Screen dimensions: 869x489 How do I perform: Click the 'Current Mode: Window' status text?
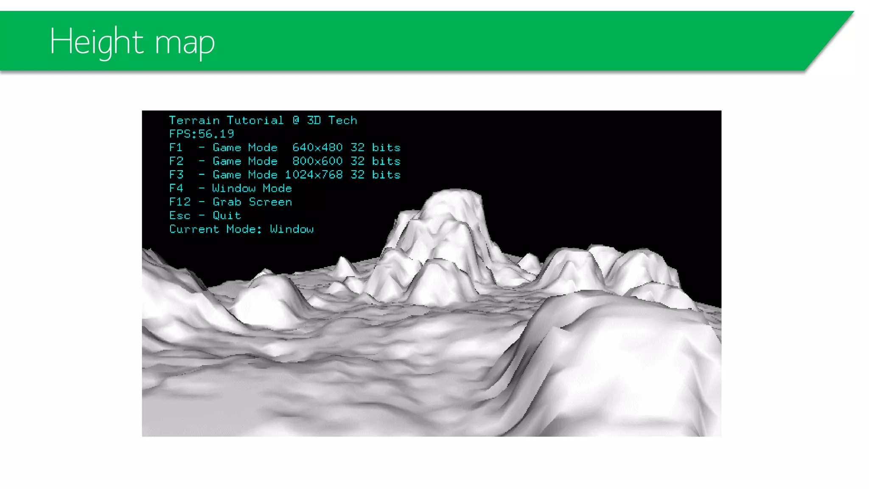click(x=241, y=229)
